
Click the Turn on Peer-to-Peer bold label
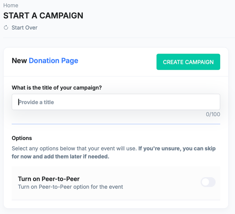click(49, 179)
